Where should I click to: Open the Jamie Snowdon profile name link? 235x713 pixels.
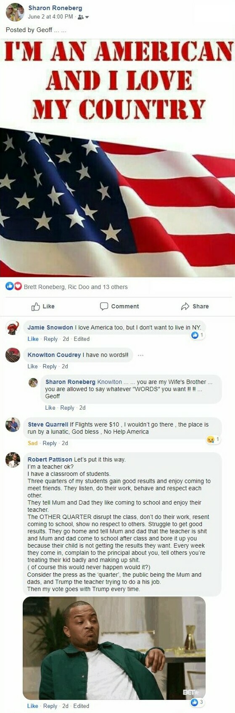pos(50,327)
